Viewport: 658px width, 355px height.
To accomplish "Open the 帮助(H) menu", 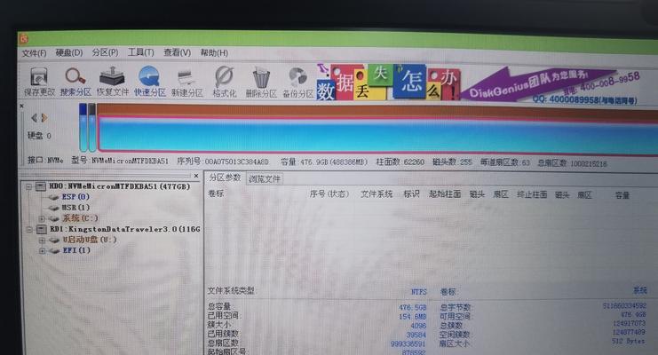I will click(x=214, y=53).
